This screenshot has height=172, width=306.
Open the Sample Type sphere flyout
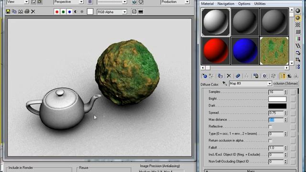[297, 11]
